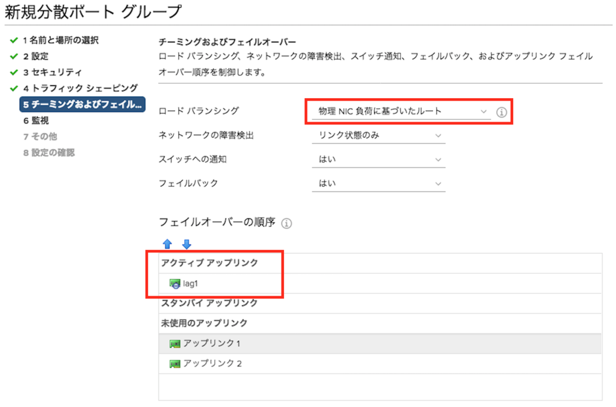Viewport: 616px width, 407px height.
Task: Click the 新規分散ポート グループ dialog title
Action: [x=93, y=12]
